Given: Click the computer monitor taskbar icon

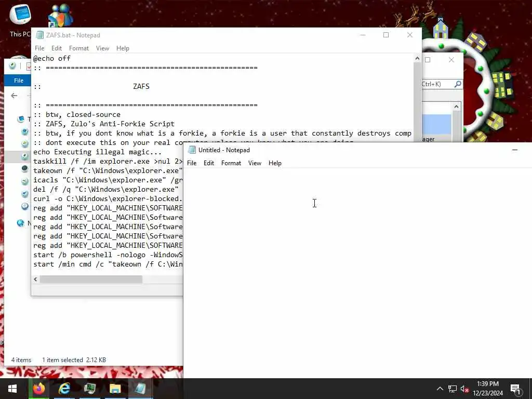Looking at the screenshot, I should click(89, 389).
